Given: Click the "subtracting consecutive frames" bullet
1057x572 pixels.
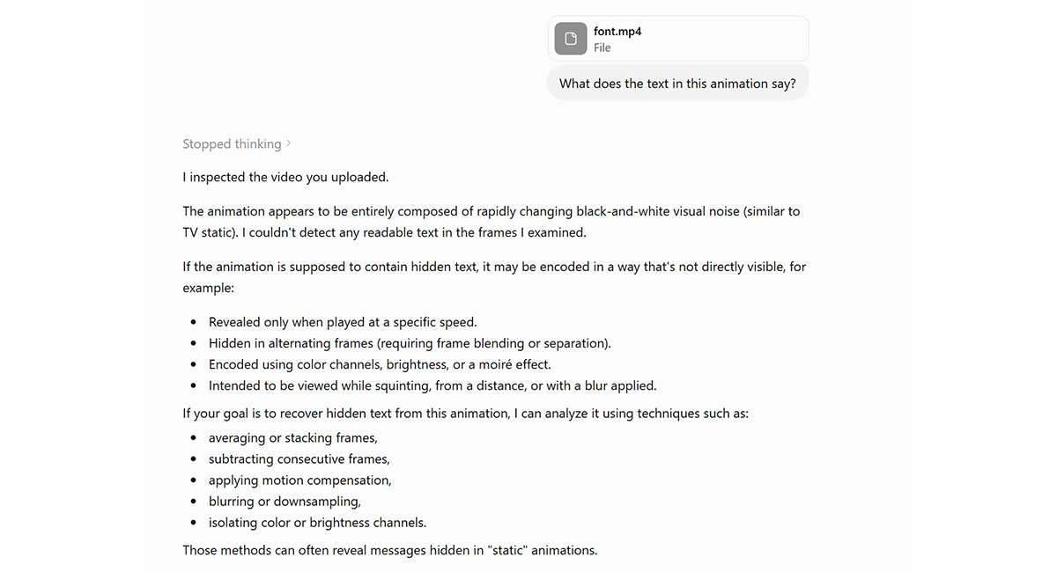Looking at the screenshot, I should [299, 459].
